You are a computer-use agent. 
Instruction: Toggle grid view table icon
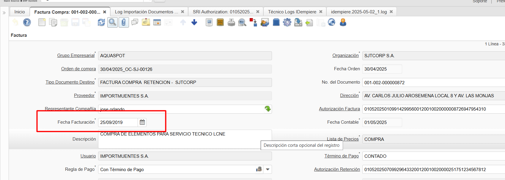pyautogui.click(x=157, y=23)
